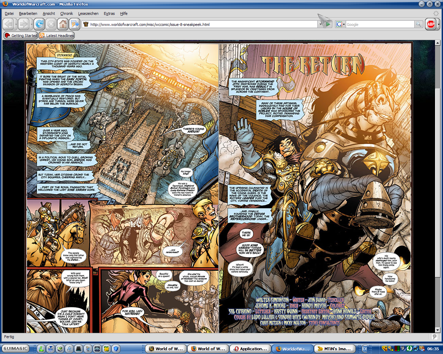Open the Lesezeichen menu
443x354 pixels.
click(x=88, y=13)
